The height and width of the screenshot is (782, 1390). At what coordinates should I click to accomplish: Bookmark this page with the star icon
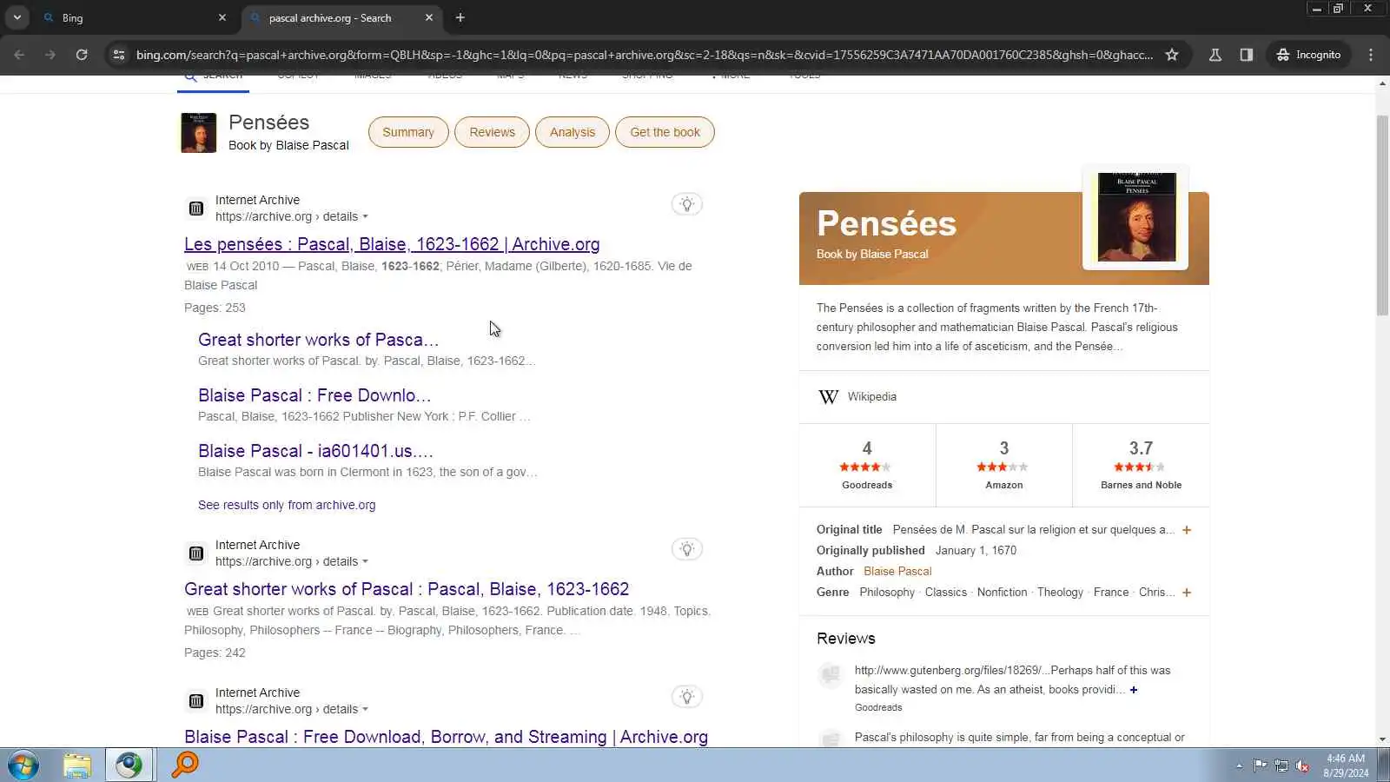pos(1172,55)
